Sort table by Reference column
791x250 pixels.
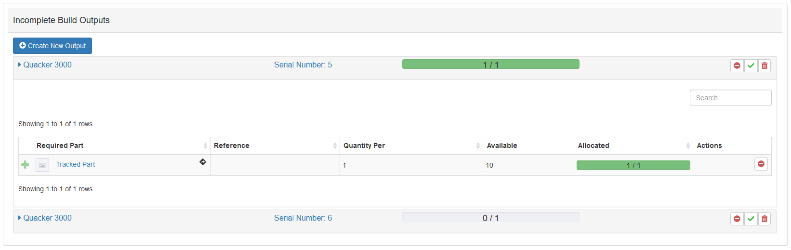231,145
